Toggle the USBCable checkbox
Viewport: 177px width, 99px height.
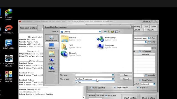point(106,95)
